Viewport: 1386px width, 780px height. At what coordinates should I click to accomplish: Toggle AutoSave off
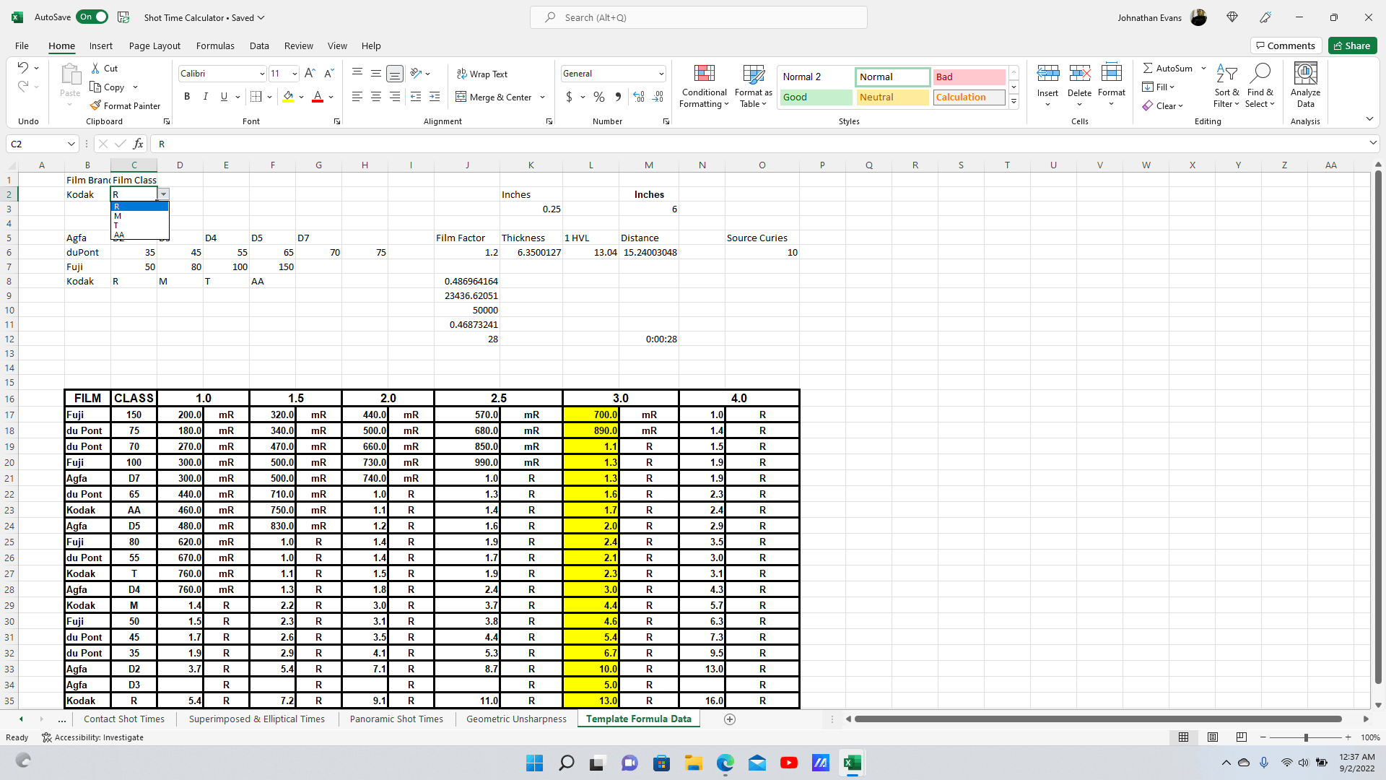point(92,17)
